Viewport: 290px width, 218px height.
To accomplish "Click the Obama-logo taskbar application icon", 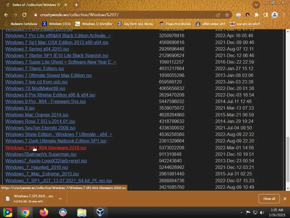I will (63, 212).
